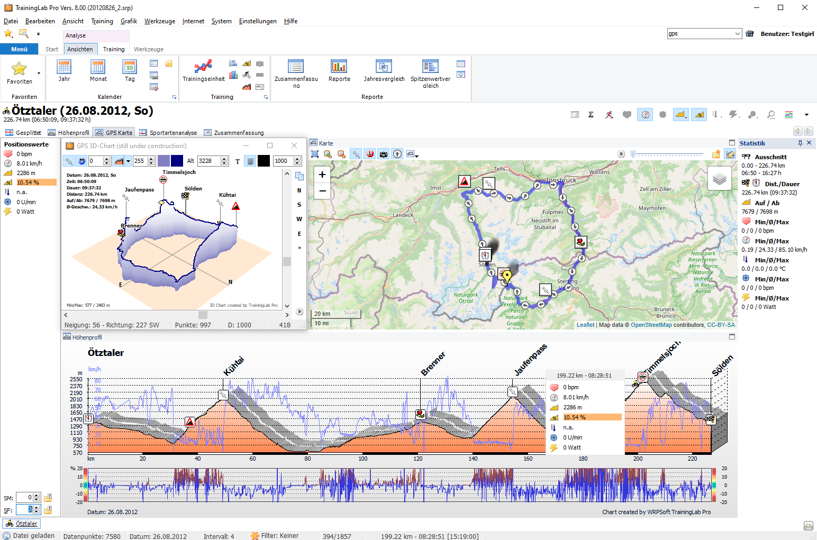The image size is (817, 540).
Task: Open the Werkzeuge menu
Action: [x=159, y=21]
